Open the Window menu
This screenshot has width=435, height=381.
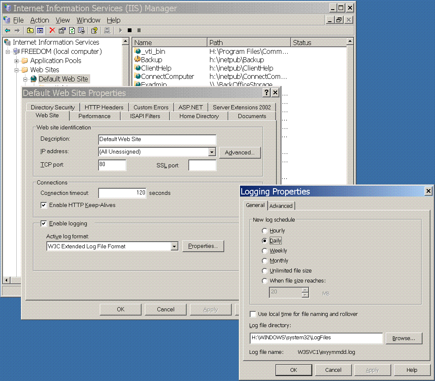pyautogui.click(x=88, y=20)
